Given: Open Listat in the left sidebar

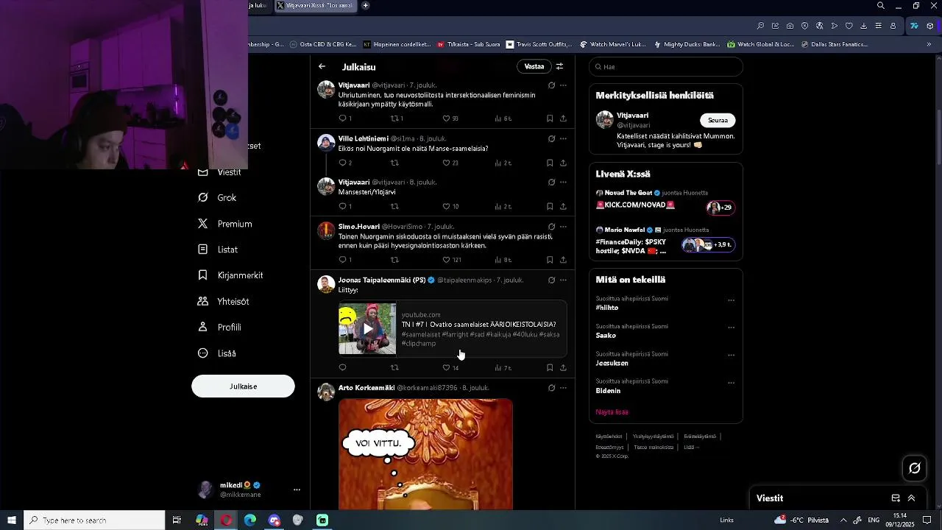Looking at the screenshot, I should click(218, 250).
